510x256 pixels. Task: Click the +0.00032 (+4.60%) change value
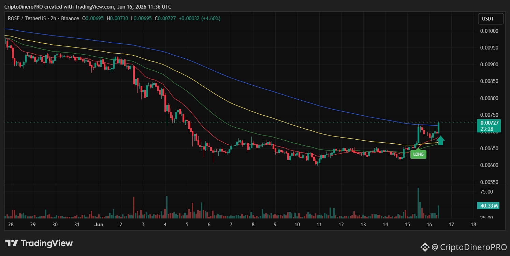(x=199, y=18)
